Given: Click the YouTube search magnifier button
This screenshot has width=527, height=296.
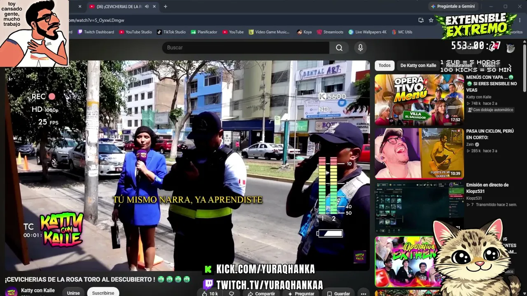Looking at the screenshot, I should (x=339, y=48).
